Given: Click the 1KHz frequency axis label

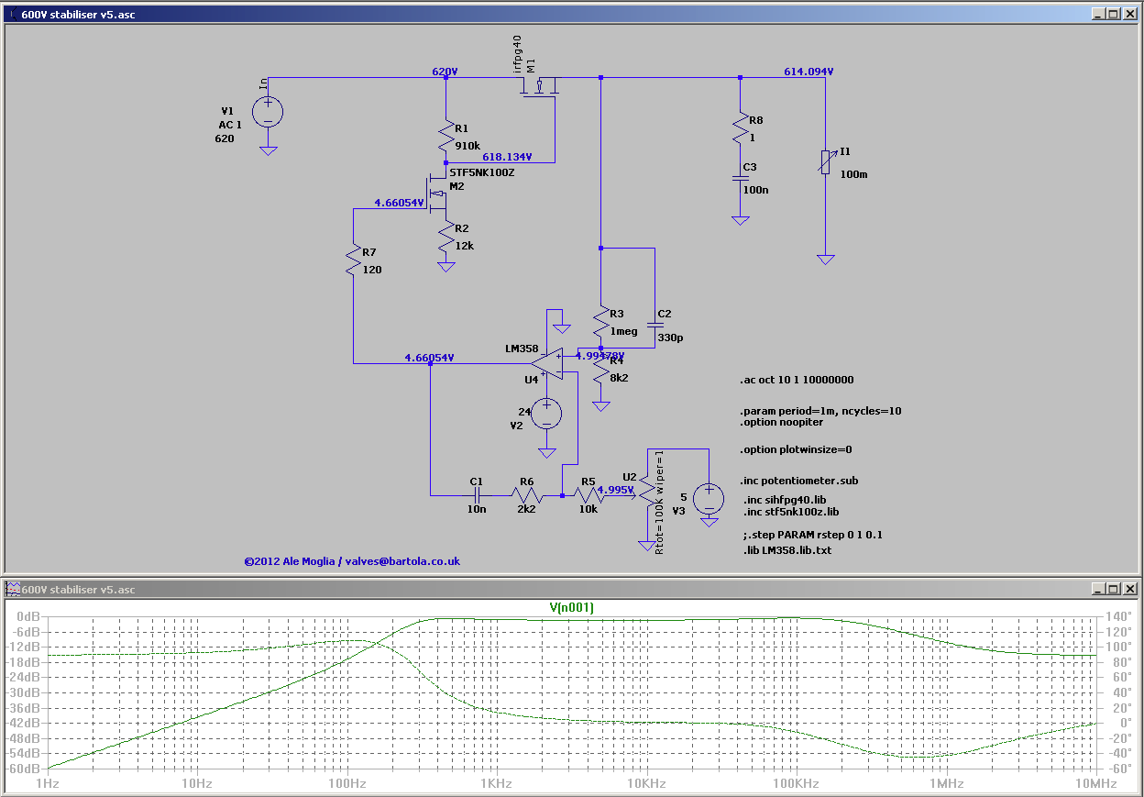Looking at the screenshot, I should [x=495, y=784].
